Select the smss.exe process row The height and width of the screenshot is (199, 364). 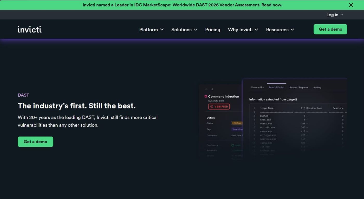298,120
